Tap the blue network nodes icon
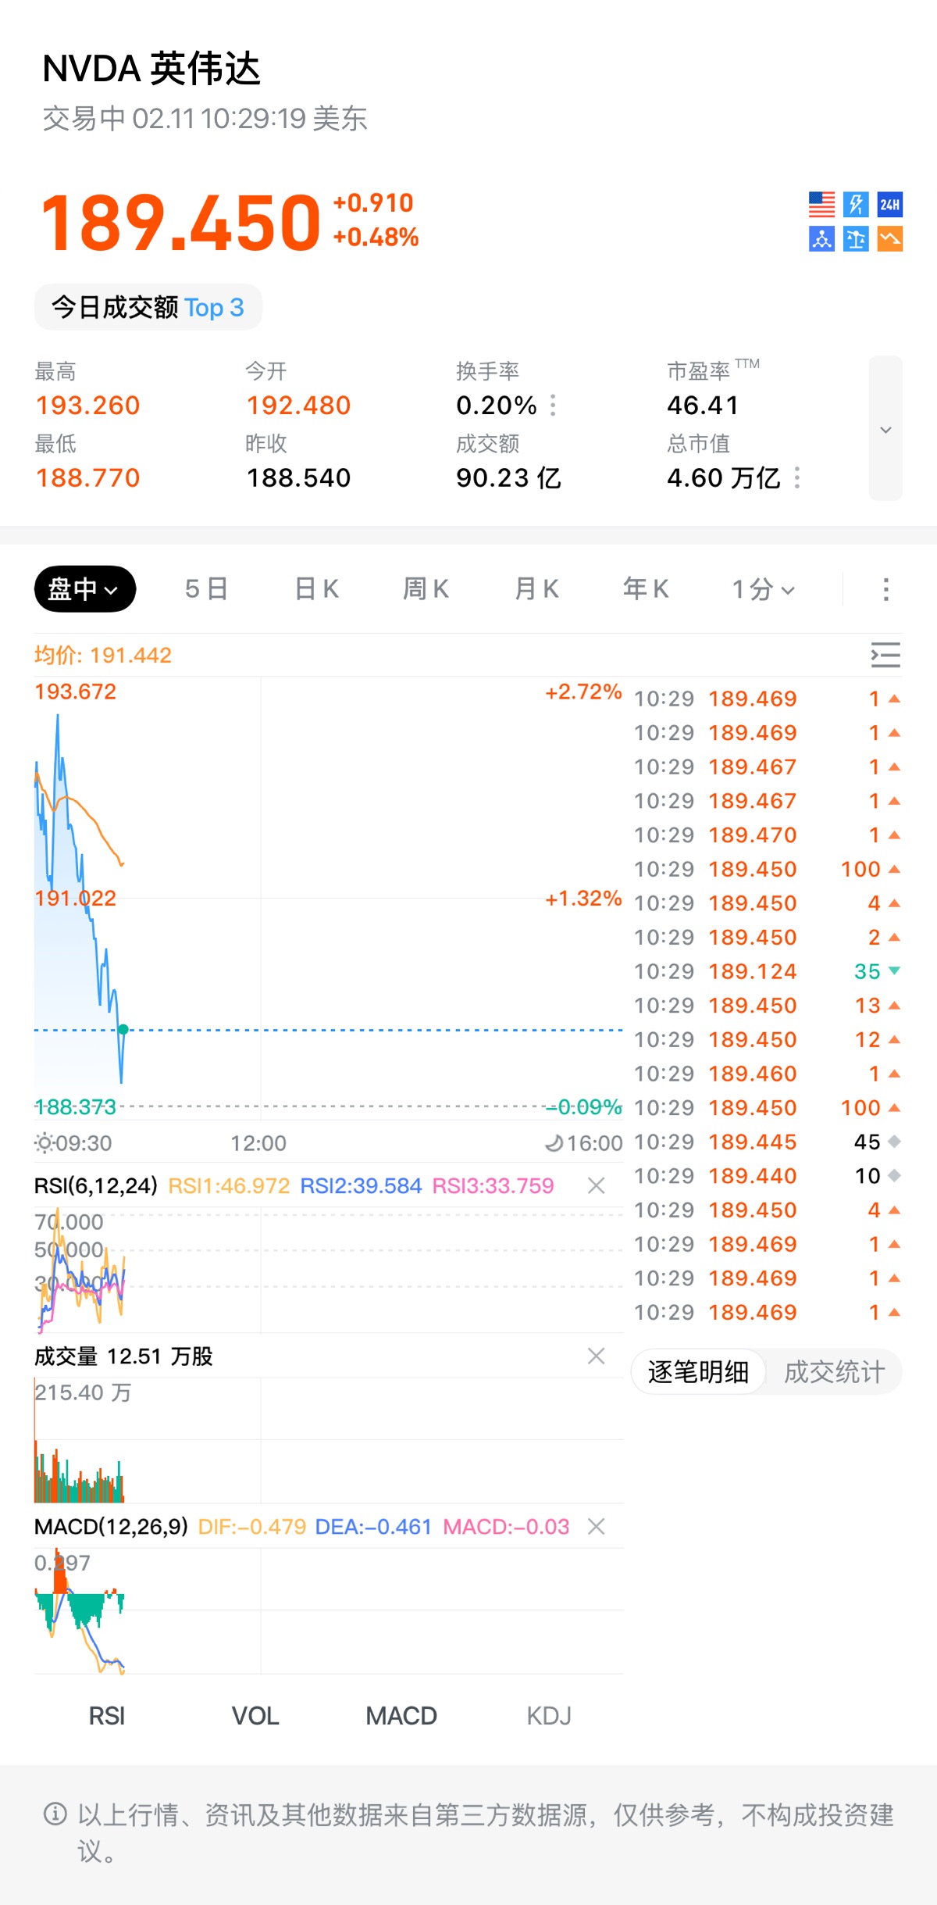This screenshot has width=937, height=1905. point(821,239)
